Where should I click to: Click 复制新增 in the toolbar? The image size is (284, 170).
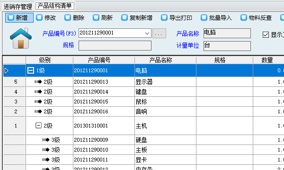point(137,17)
